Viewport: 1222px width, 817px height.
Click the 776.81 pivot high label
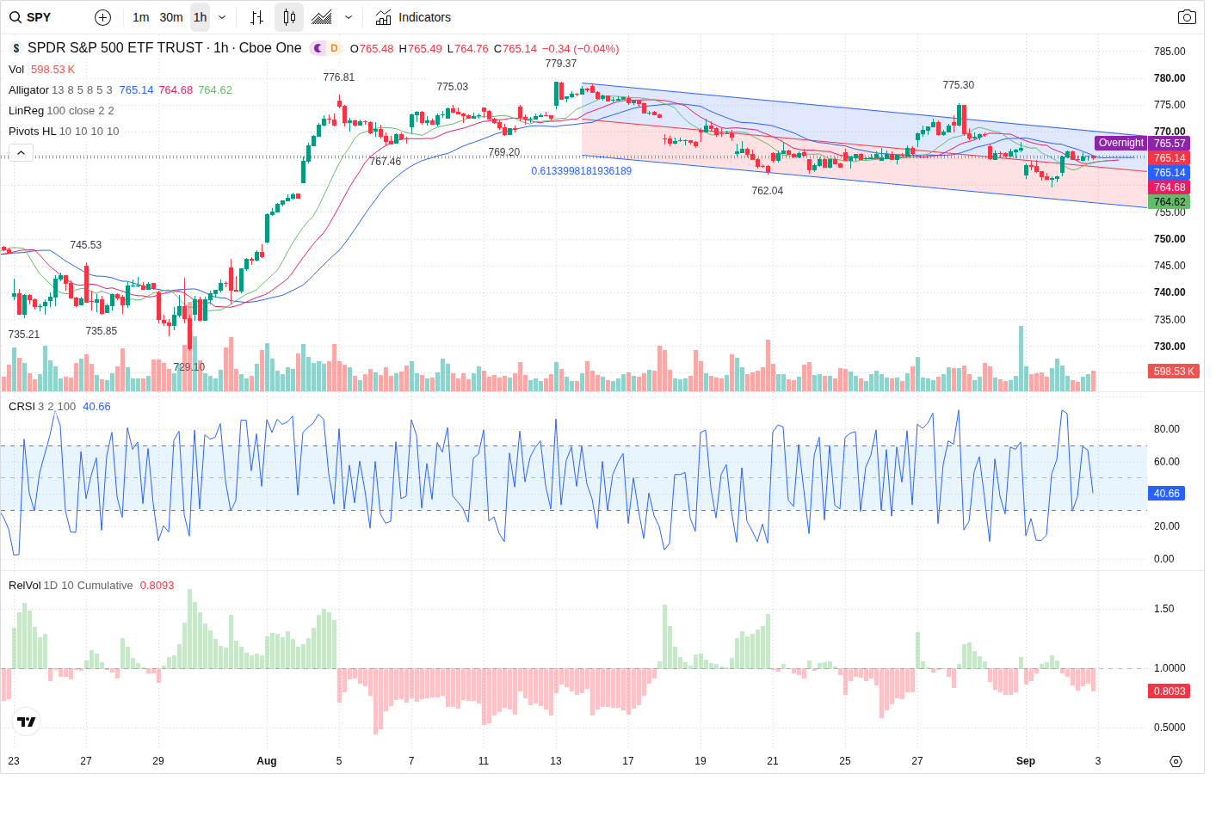click(339, 77)
